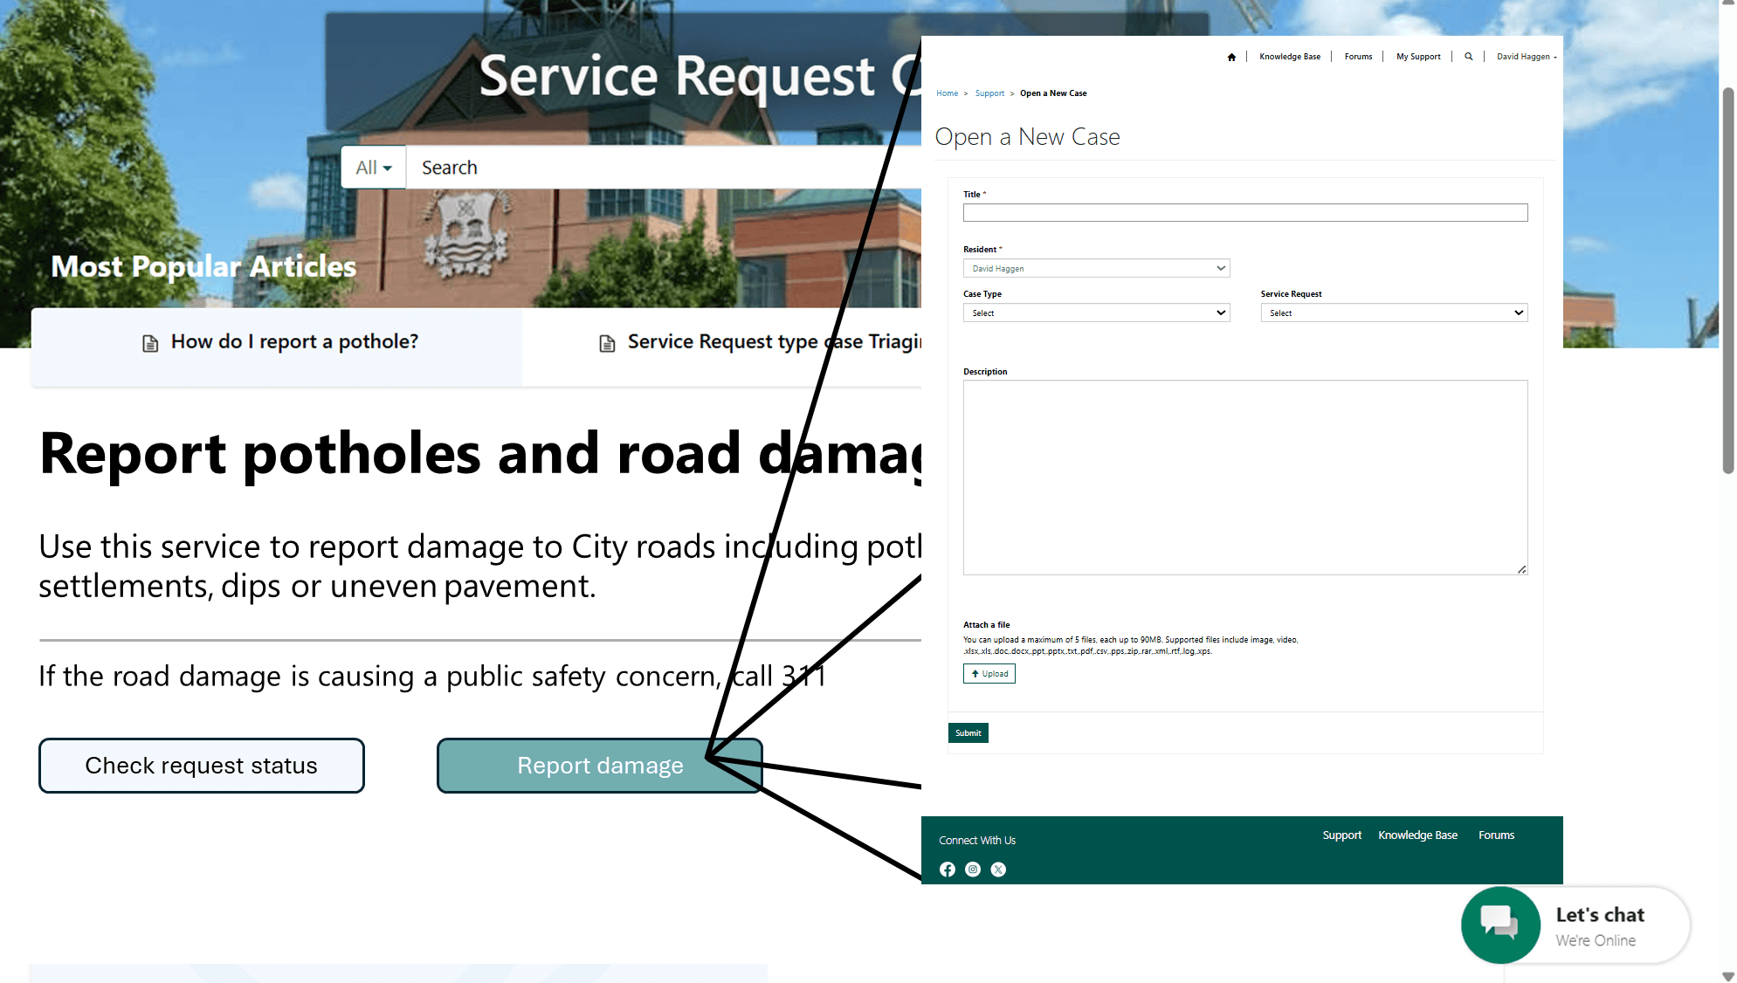Go to Knowledge Base in top menu
The height and width of the screenshot is (983, 1737).
point(1289,57)
